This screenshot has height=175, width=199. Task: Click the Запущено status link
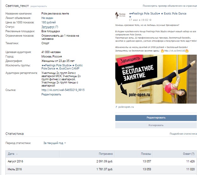(48, 27)
